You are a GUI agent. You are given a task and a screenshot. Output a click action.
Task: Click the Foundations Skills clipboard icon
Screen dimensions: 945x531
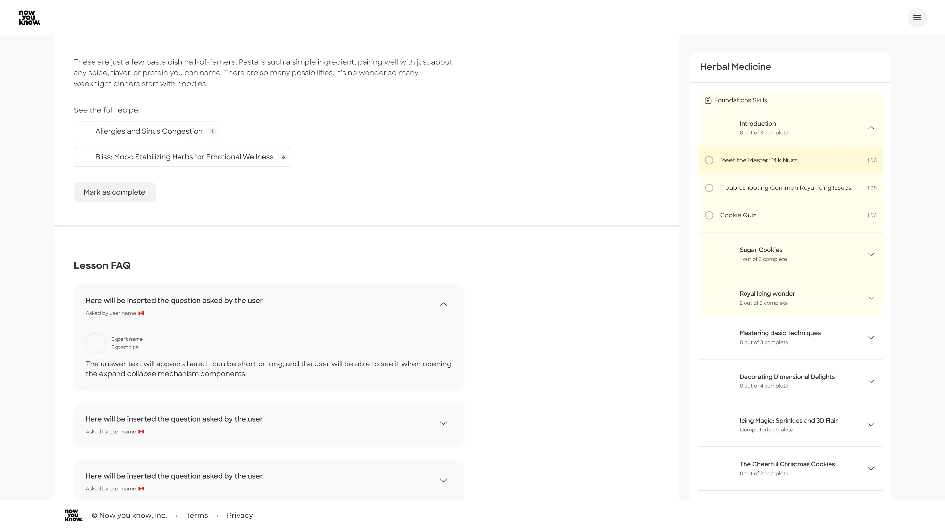(x=708, y=100)
